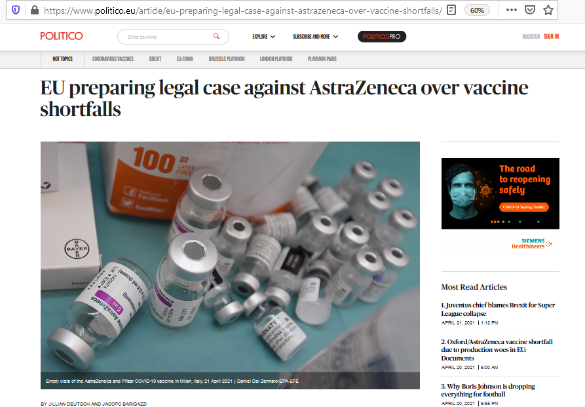Go to POLITICO home logo
585x407 pixels.
point(62,36)
